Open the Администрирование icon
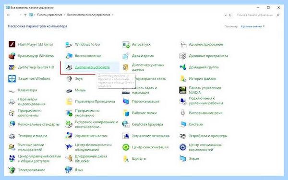The width and height of the screenshot is (288, 180). 183,44
